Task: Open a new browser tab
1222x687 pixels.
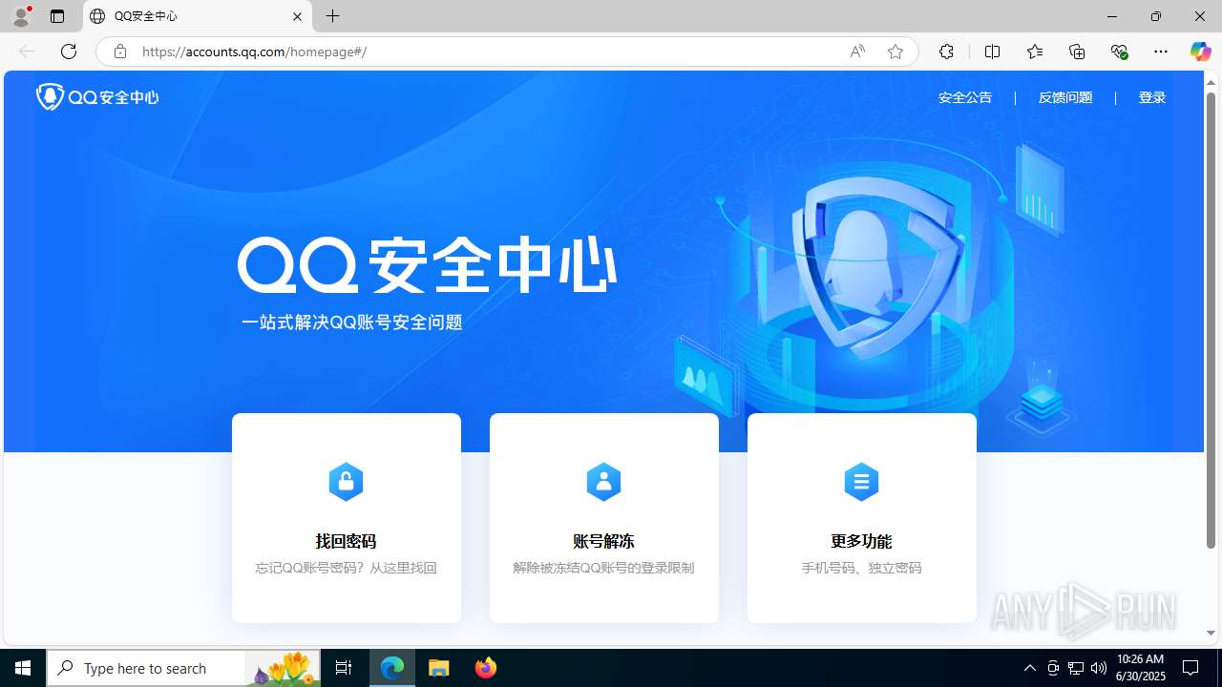Action: pyautogui.click(x=332, y=16)
